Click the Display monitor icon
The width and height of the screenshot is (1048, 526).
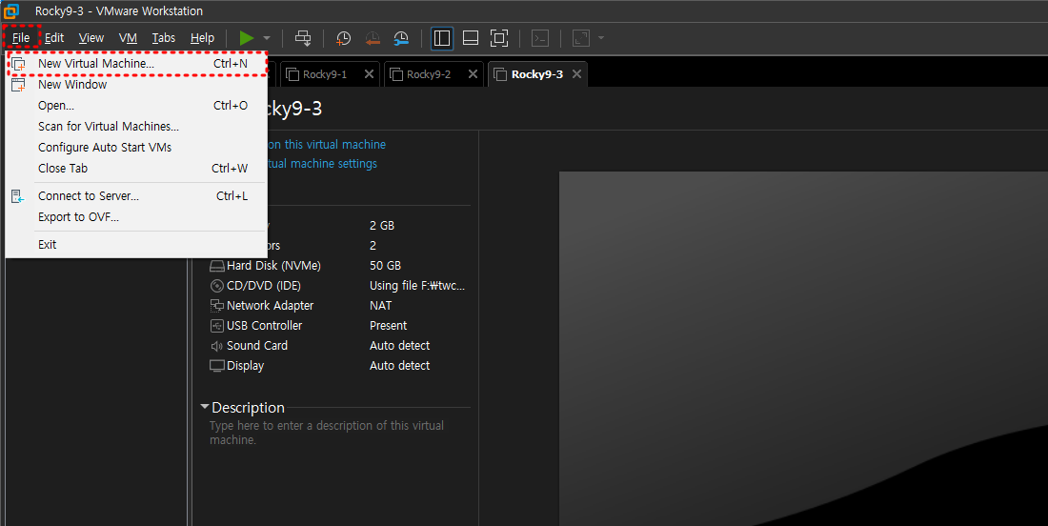click(x=216, y=366)
